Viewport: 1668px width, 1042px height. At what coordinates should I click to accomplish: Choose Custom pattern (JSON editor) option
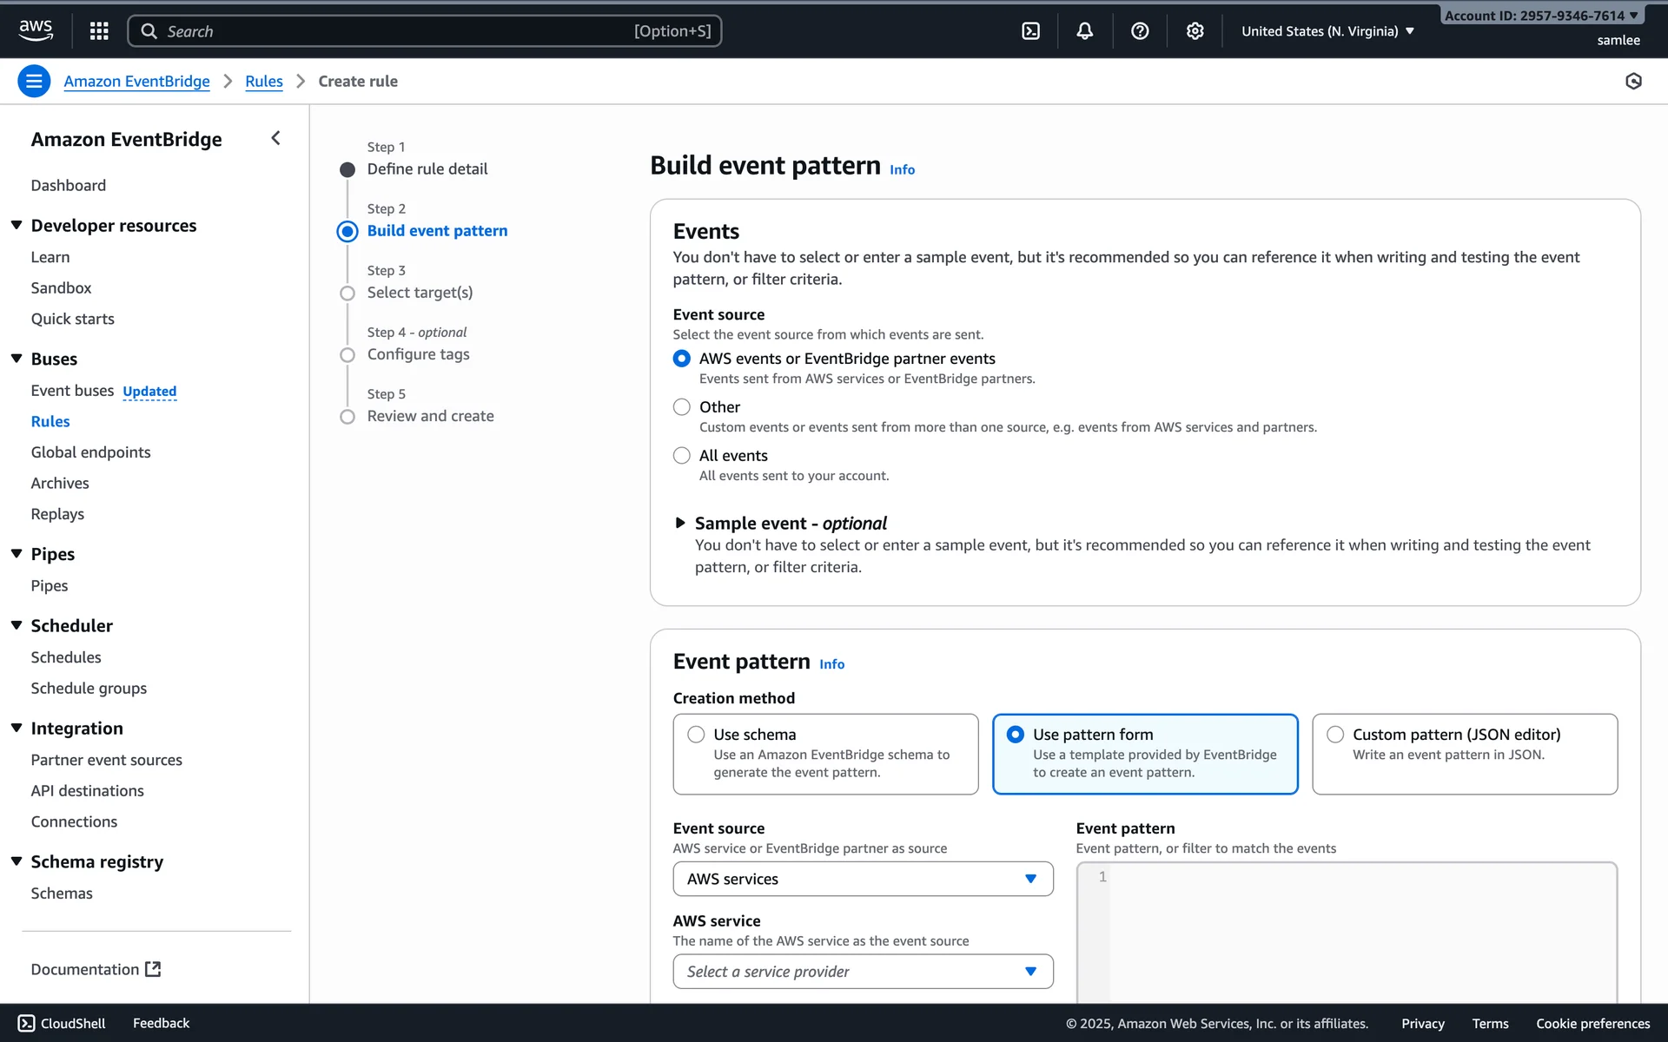coord(1335,735)
